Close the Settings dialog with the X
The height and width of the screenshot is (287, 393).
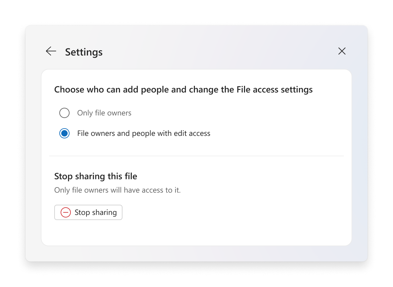coord(342,51)
